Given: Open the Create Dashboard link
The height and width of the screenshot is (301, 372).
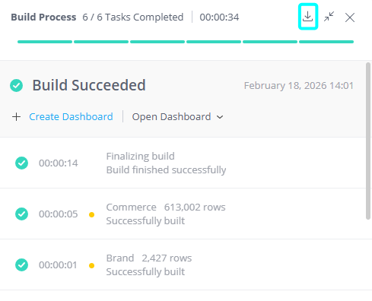Looking at the screenshot, I should point(71,117).
